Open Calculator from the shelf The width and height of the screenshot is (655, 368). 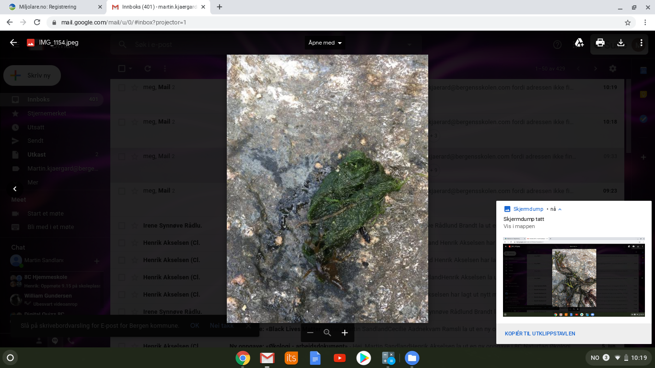(x=388, y=358)
